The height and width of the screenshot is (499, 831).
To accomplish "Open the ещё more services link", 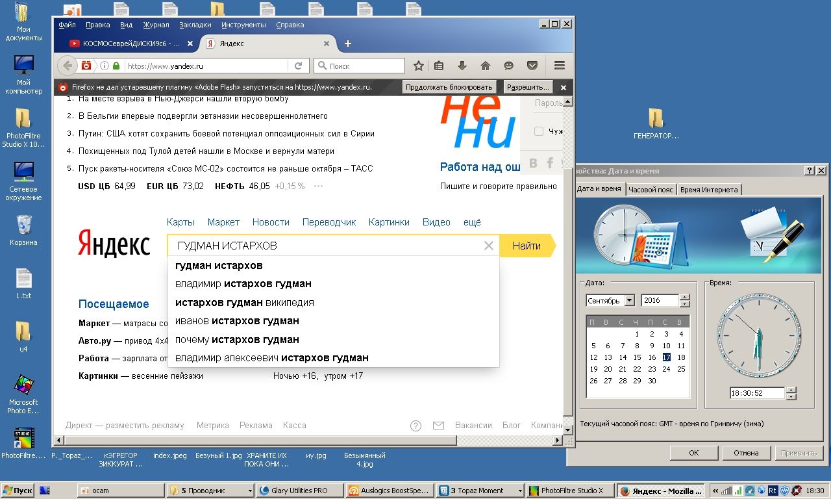I will pos(472,222).
